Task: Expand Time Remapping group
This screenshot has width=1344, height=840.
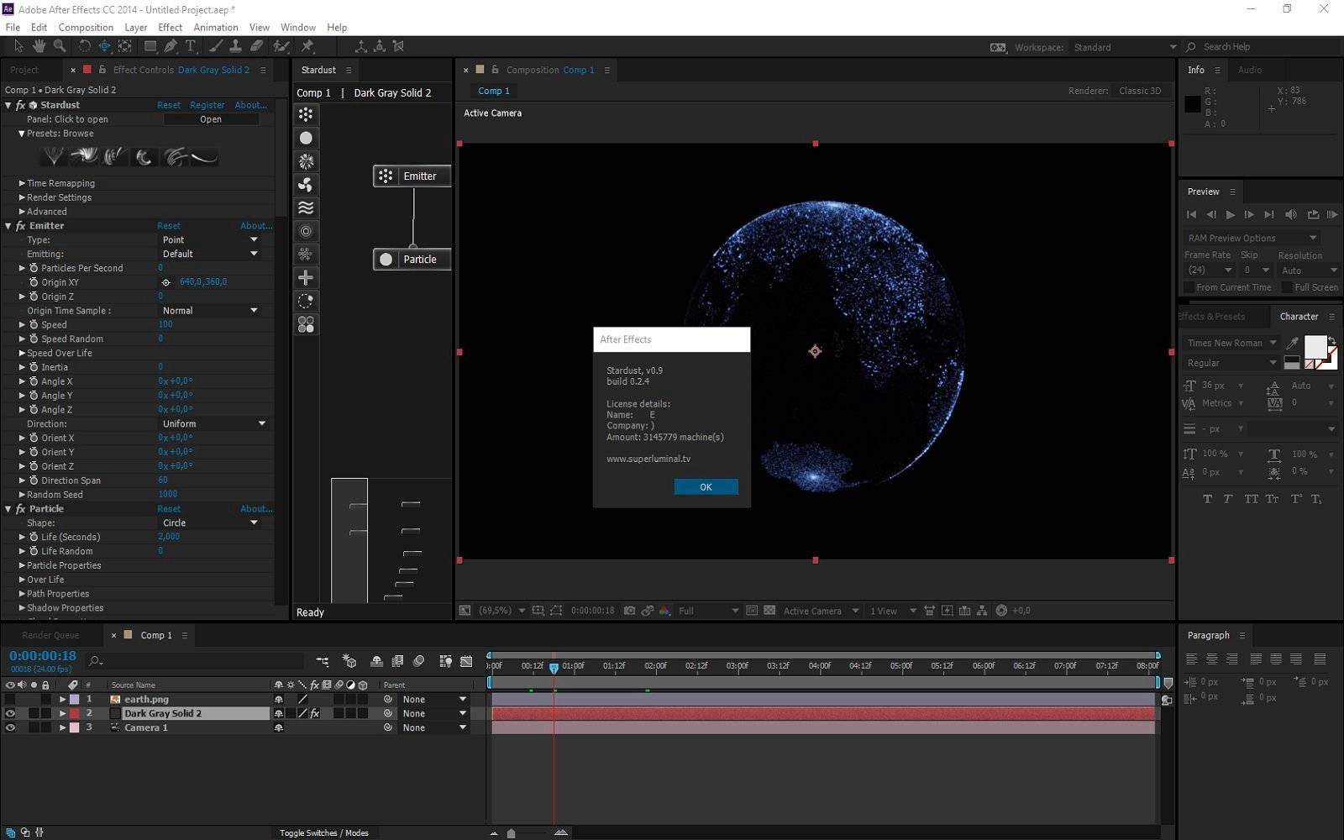Action: [x=22, y=183]
